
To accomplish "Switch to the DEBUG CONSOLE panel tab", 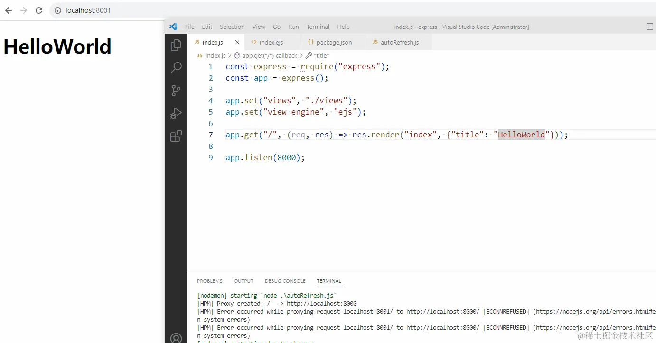I will (285, 281).
